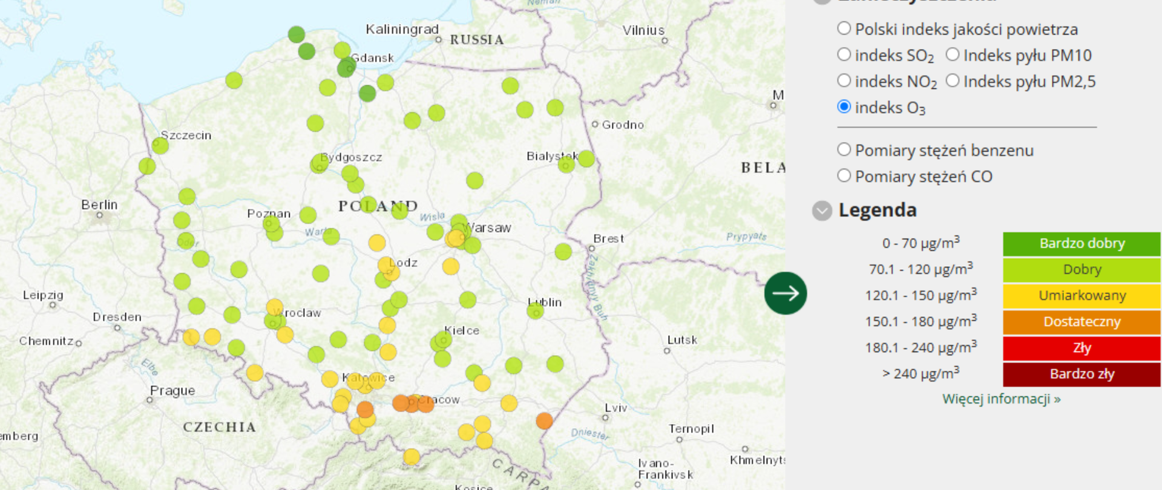This screenshot has width=1162, height=490.
Task: Click the station marker at Poznan
Action: tap(271, 224)
